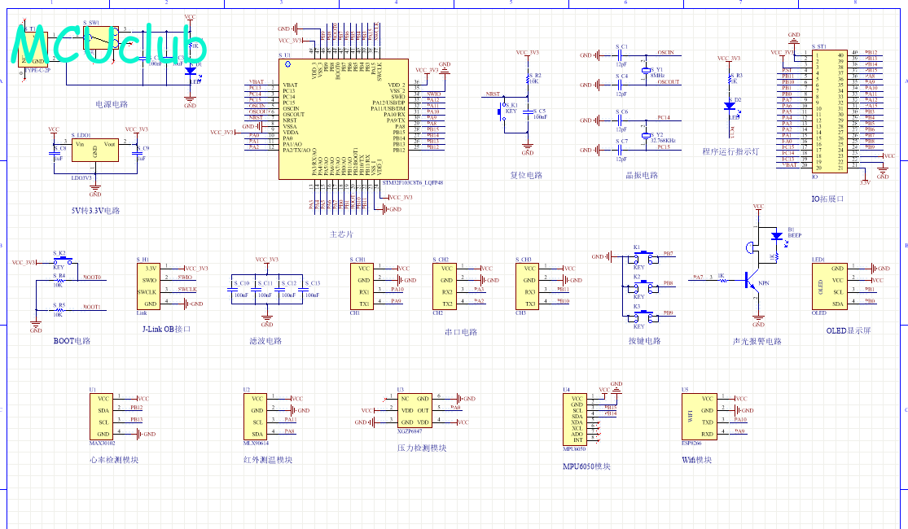Click the LDO3V3 voltage regulator component
This screenshot has height=529, width=908.
pos(95,153)
